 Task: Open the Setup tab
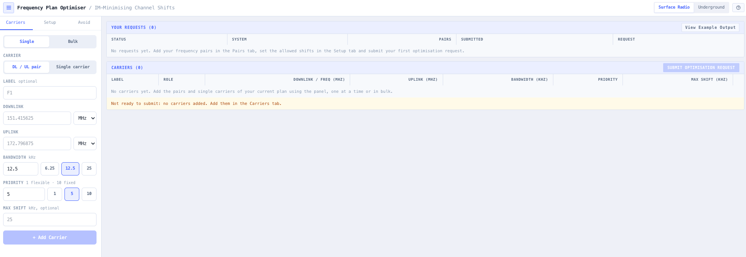pyautogui.click(x=50, y=23)
